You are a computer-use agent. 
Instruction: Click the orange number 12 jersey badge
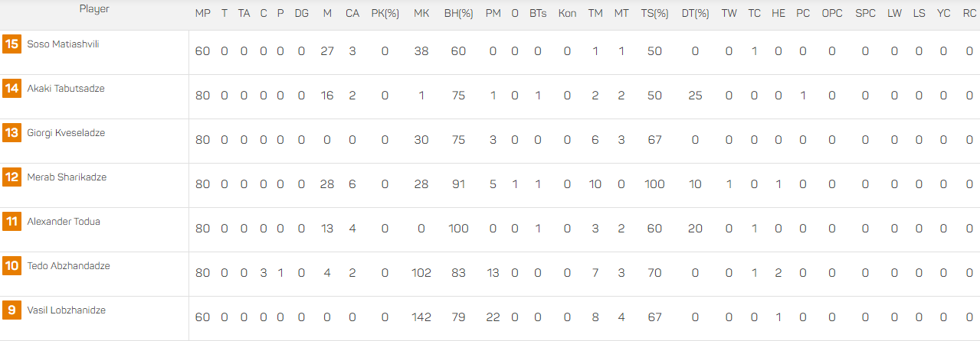click(x=11, y=177)
